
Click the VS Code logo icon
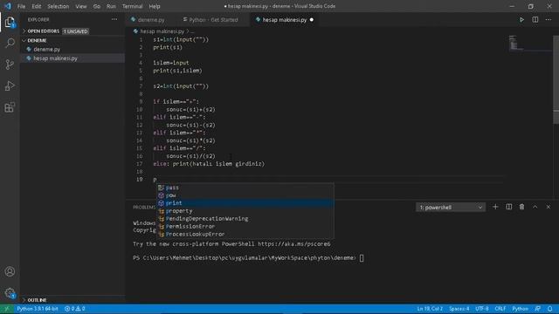[x=8, y=6]
